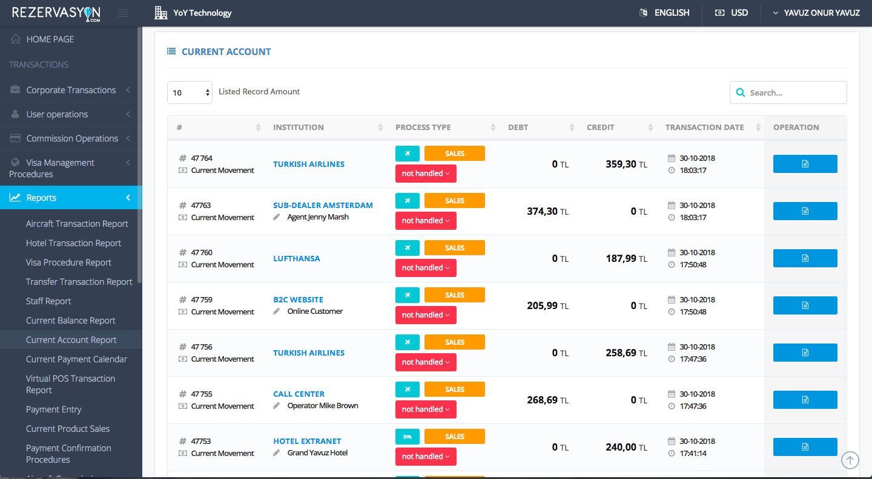Open Payment Confirmation Procedures
The height and width of the screenshot is (479, 872).
pos(68,454)
